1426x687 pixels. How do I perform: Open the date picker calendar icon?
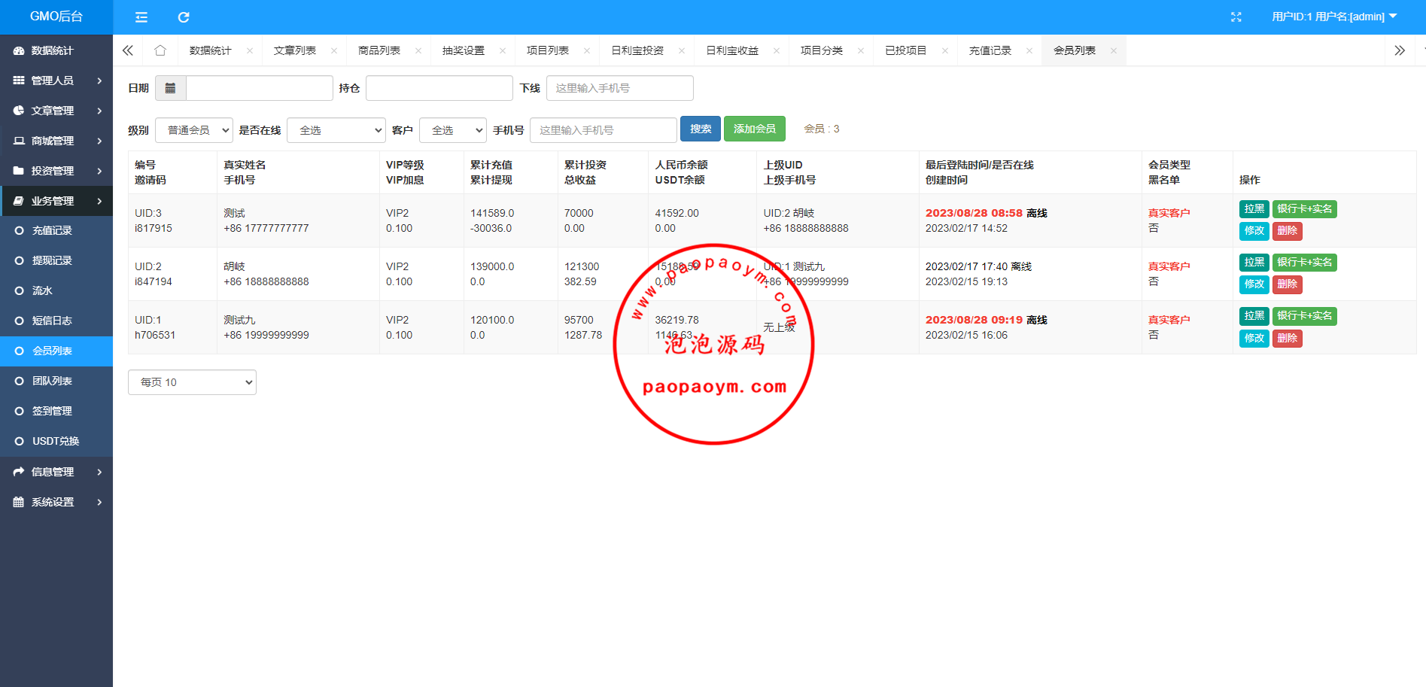(x=170, y=88)
